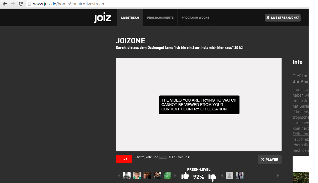Show previous avatars left of the sunglasses avatar

point(119,176)
